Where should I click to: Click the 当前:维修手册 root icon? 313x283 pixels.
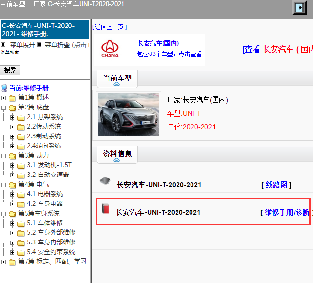pyautogui.click(x=4, y=88)
